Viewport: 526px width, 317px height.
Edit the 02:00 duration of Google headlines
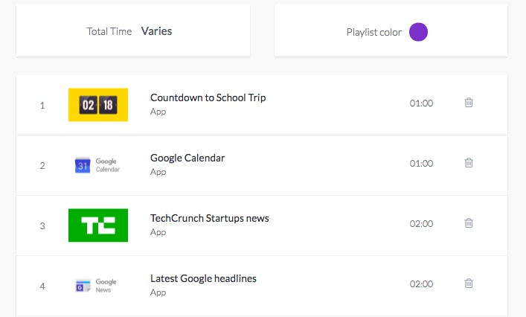coord(421,284)
